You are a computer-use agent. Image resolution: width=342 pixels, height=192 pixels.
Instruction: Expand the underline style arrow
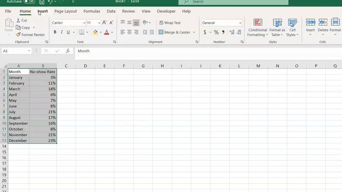pyautogui.click(x=74, y=32)
